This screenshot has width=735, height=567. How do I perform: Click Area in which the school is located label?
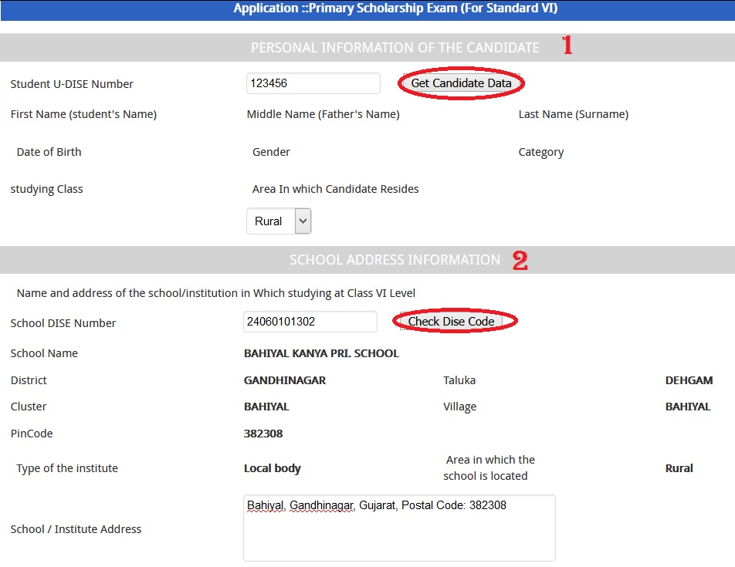click(x=489, y=467)
